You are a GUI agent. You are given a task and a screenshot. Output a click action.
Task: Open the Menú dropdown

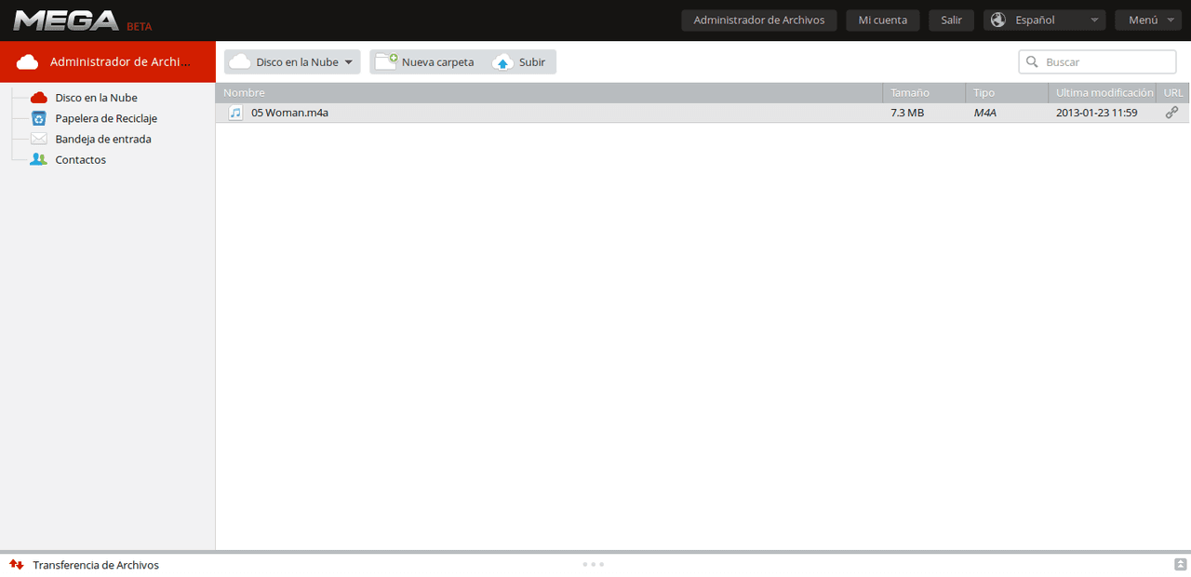[x=1147, y=20]
